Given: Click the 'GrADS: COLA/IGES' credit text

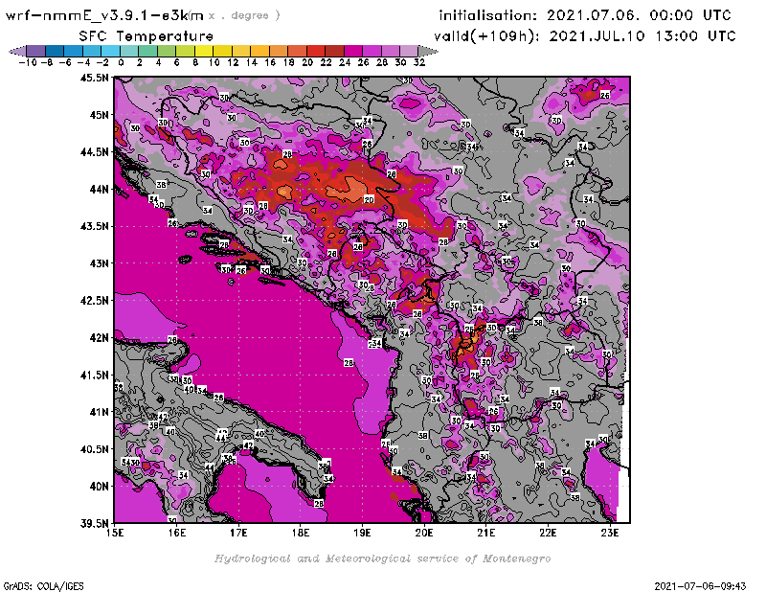Looking at the screenshot, I should pos(43,586).
